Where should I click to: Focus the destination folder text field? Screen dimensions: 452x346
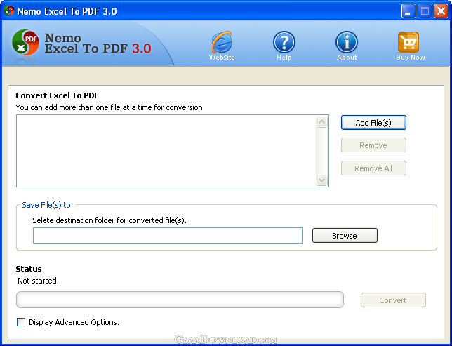click(x=168, y=235)
